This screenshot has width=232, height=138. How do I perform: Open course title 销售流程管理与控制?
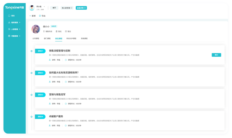pyautogui.click(x=60, y=51)
